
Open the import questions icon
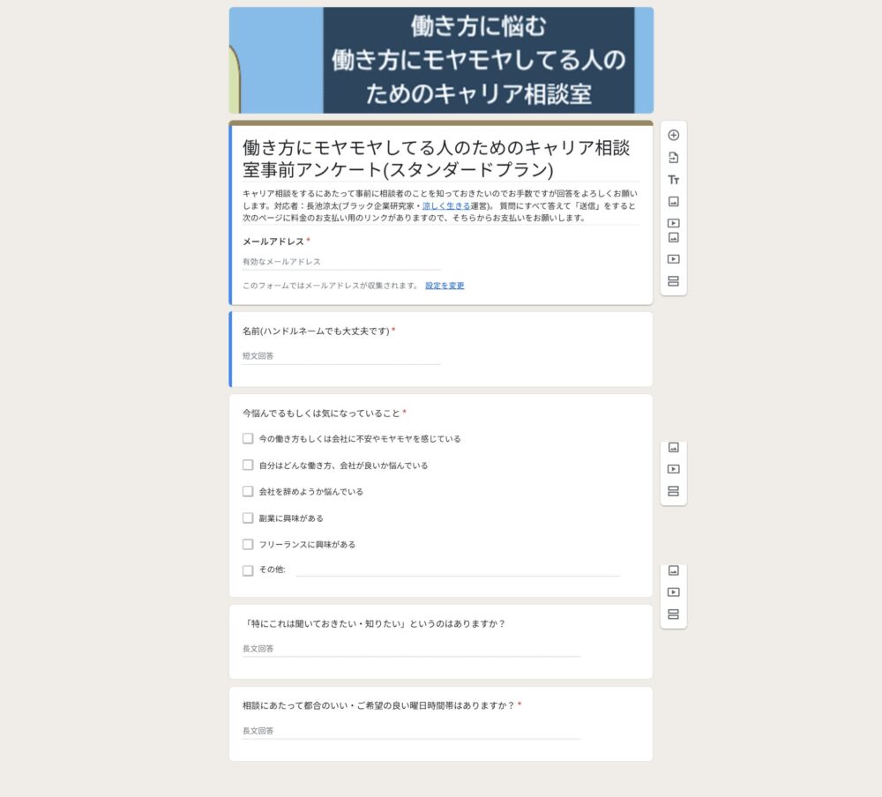pyautogui.click(x=673, y=158)
